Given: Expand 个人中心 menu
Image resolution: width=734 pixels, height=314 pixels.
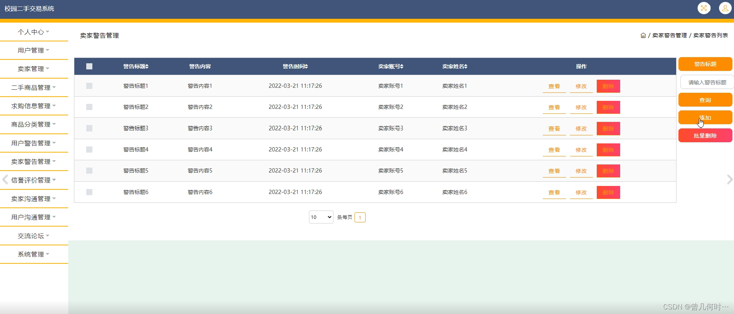Looking at the screenshot, I should pyautogui.click(x=34, y=32).
